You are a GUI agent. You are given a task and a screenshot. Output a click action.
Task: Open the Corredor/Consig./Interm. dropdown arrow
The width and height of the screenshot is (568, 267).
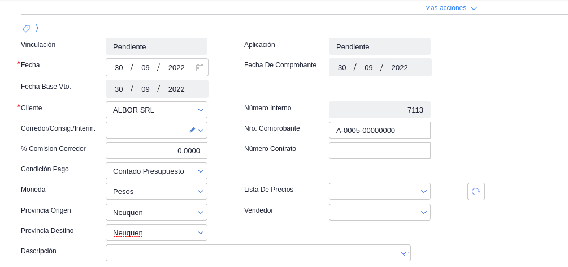[201, 130]
